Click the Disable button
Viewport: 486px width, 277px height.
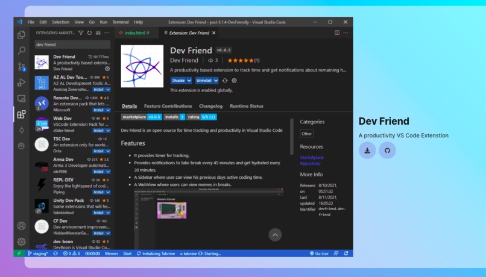point(178,81)
